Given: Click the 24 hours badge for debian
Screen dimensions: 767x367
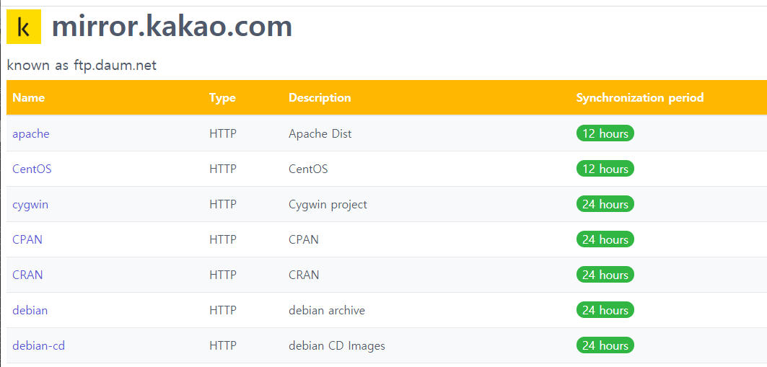Looking at the screenshot, I should click(605, 310).
